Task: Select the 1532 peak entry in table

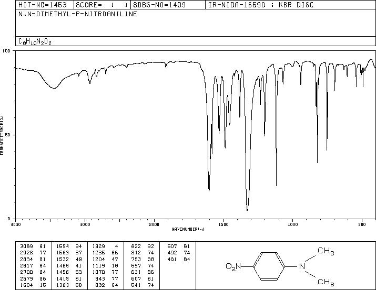Action: (x=69, y=259)
